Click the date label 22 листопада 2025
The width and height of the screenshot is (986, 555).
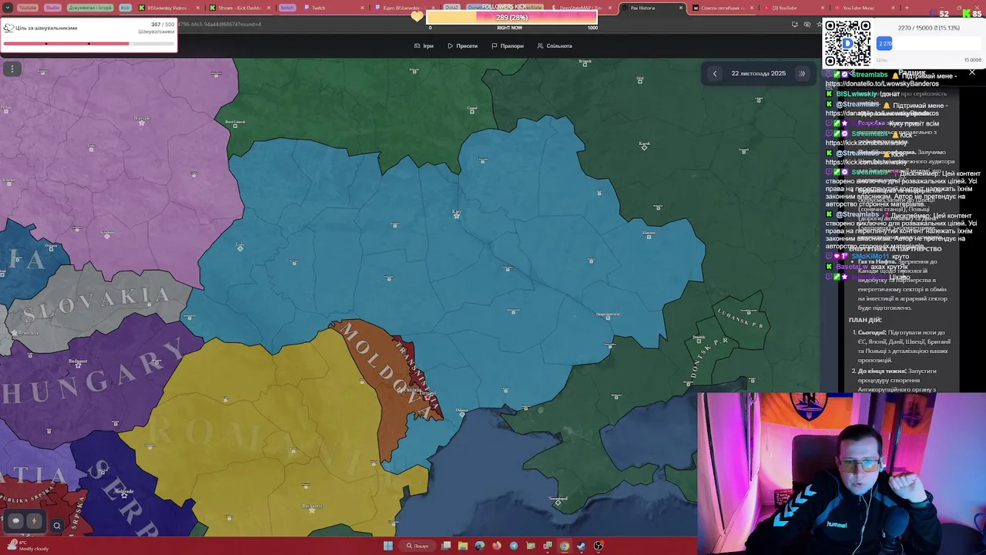click(x=759, y=73)
